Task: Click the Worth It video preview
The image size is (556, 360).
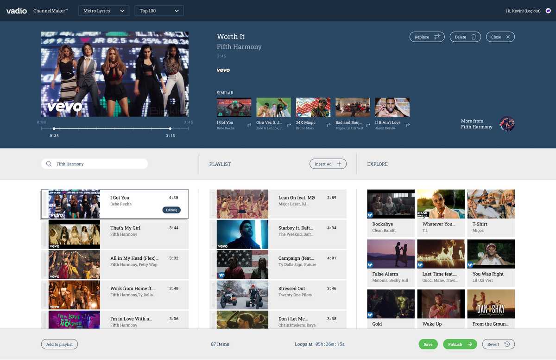Action: [115, 74]
